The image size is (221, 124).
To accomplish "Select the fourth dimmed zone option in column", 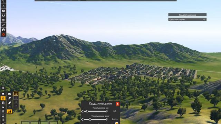I will tap(16, 106).
